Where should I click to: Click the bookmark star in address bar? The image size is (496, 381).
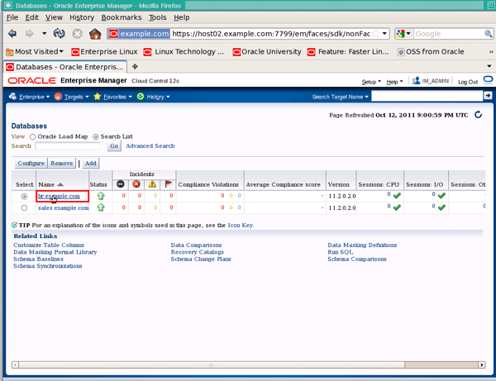[x=376, y=34]
